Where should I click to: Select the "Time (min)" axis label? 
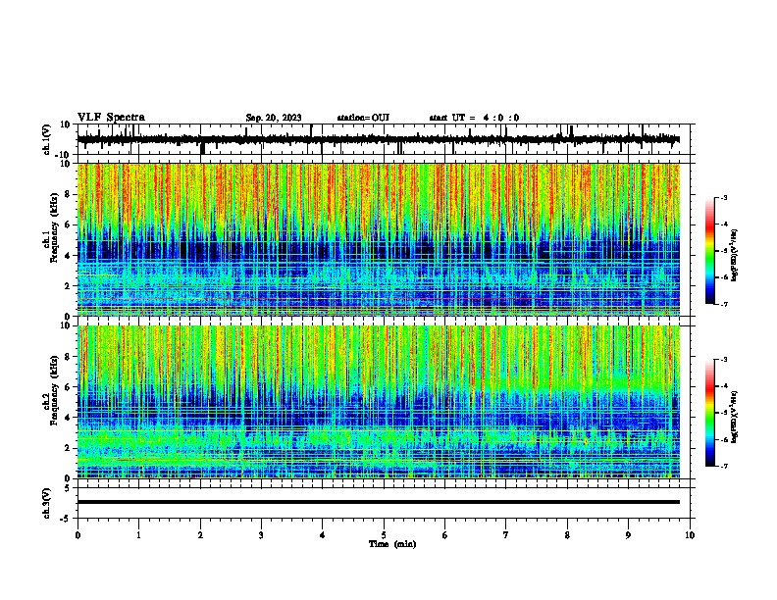pyautogui.click(x=392, y=544)
